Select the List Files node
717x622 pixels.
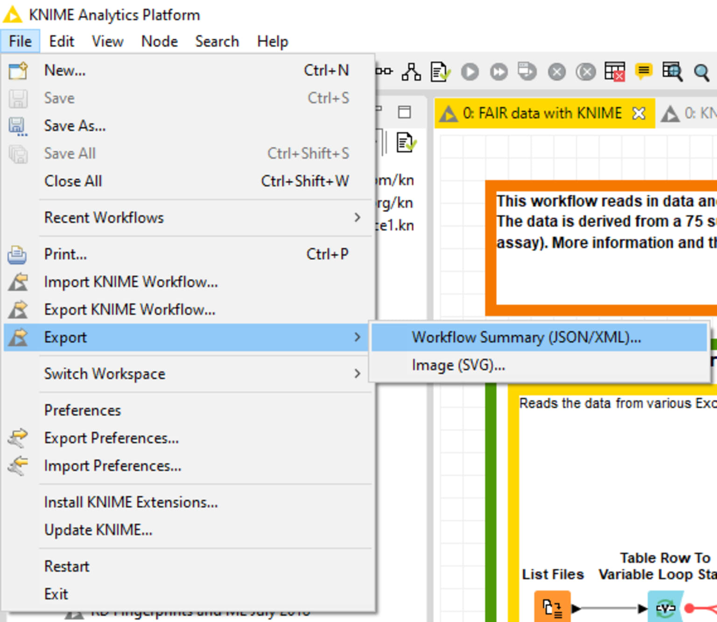(x=553, y=606)
